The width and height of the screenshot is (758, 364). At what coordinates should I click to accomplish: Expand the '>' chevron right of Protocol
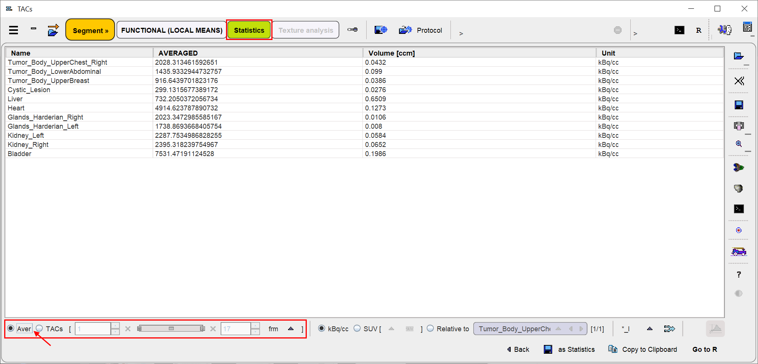[461, 34]
